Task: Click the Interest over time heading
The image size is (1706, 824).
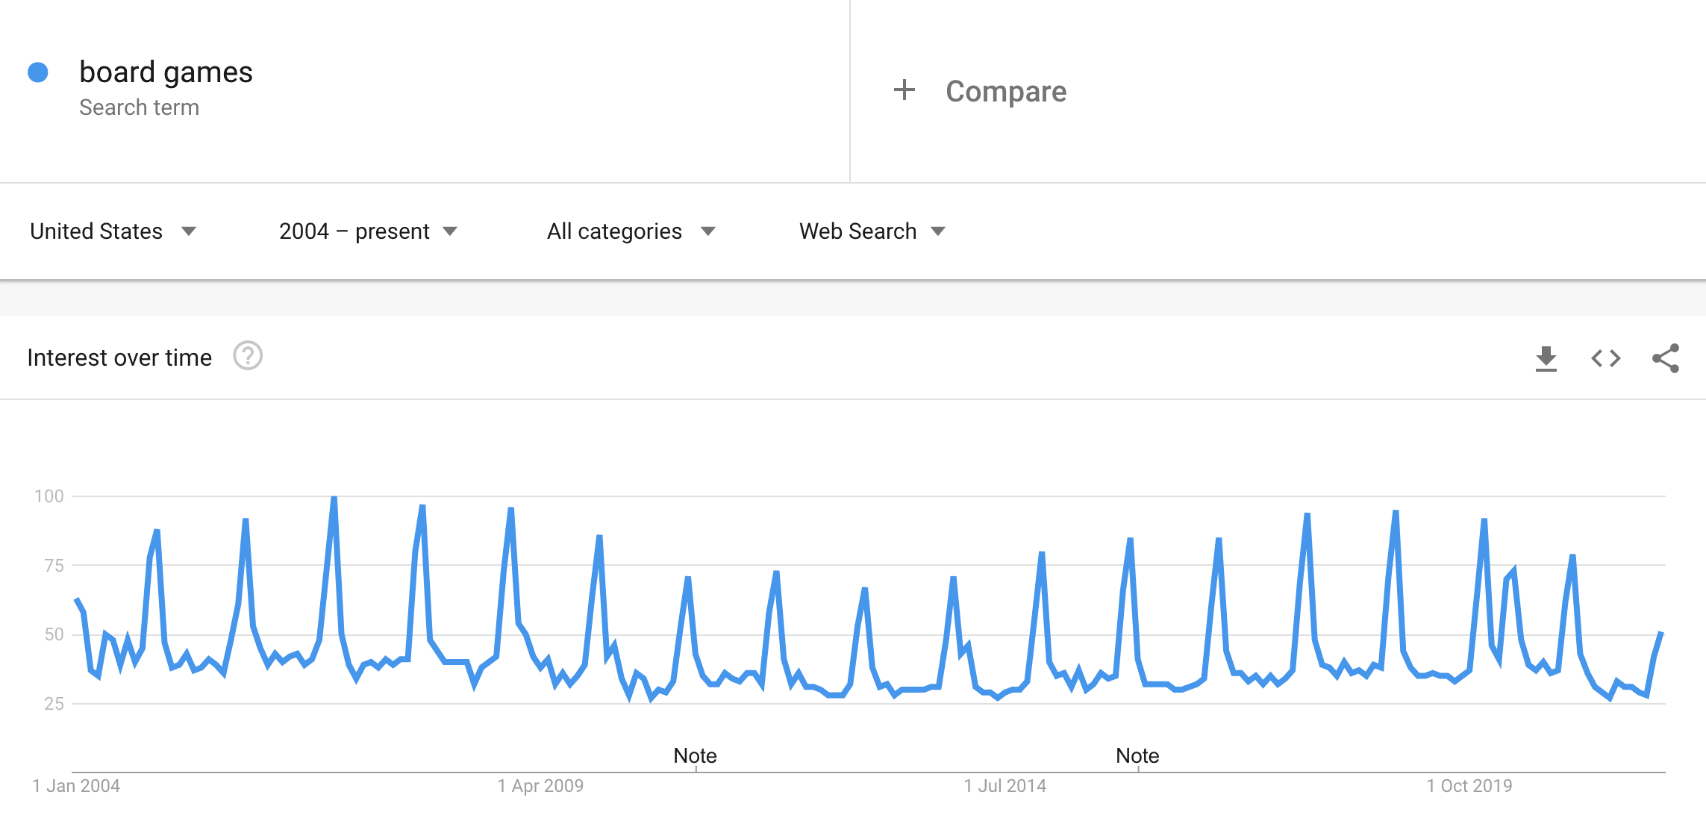Action: click(x=119, y=358)
